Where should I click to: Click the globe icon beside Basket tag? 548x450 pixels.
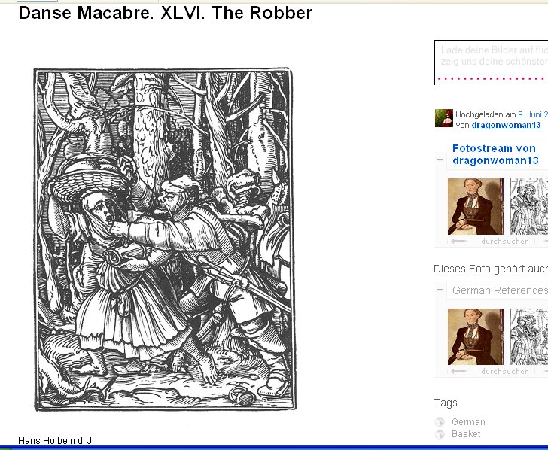pyautogui.click(x=440, y=434)
